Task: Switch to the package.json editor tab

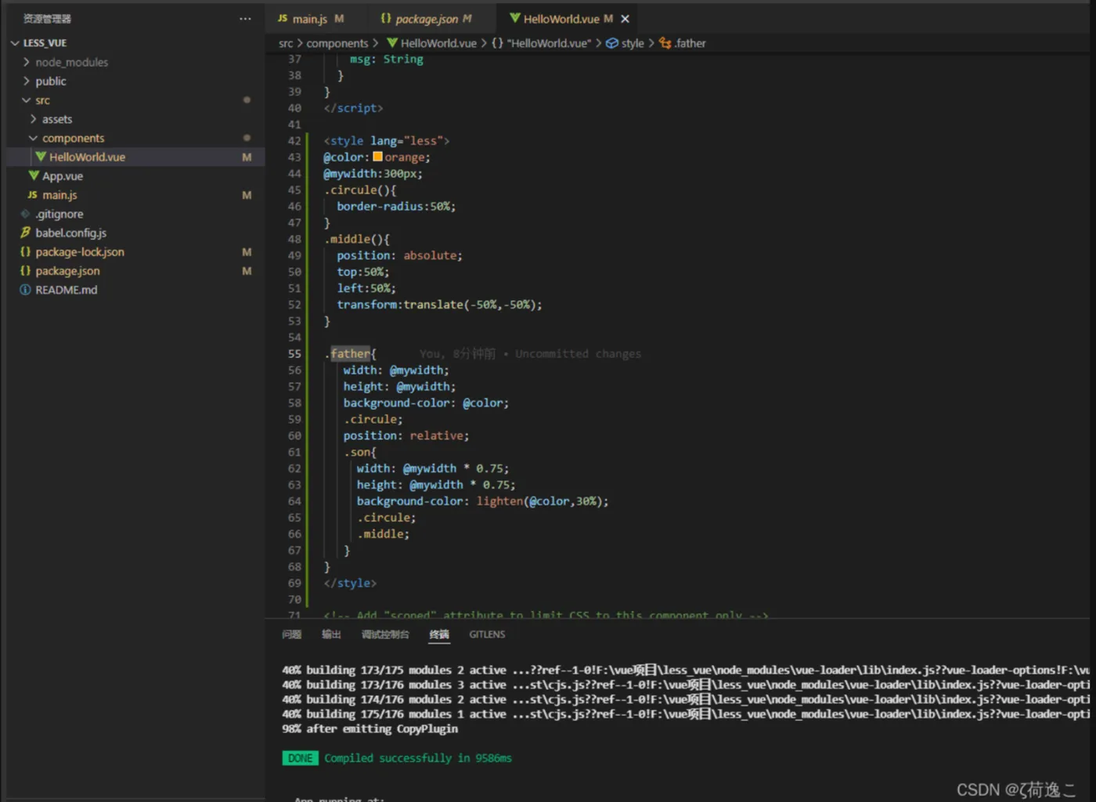Action: tap(427, 19)
